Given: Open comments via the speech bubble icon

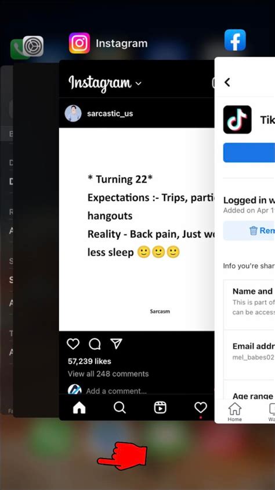Looking at the screenshot, I should point(95,344).
